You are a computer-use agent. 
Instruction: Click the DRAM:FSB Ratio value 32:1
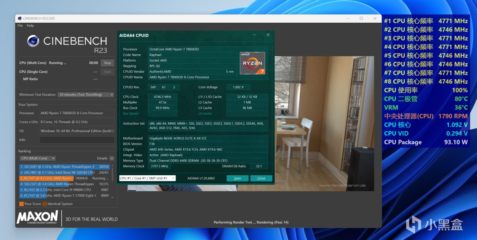tap(258, 166)
